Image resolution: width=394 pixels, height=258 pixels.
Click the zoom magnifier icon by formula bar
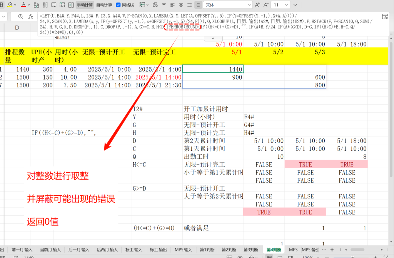click(x=21, y=17)
